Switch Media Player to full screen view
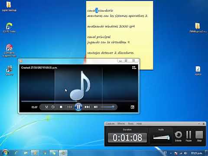208x156 pixels. click(x=133, y=107)
